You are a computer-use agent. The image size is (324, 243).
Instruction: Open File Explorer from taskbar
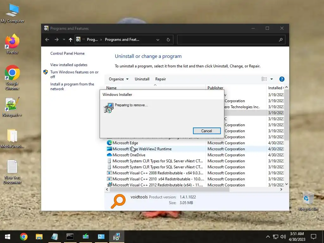click(x=39, y=237)
